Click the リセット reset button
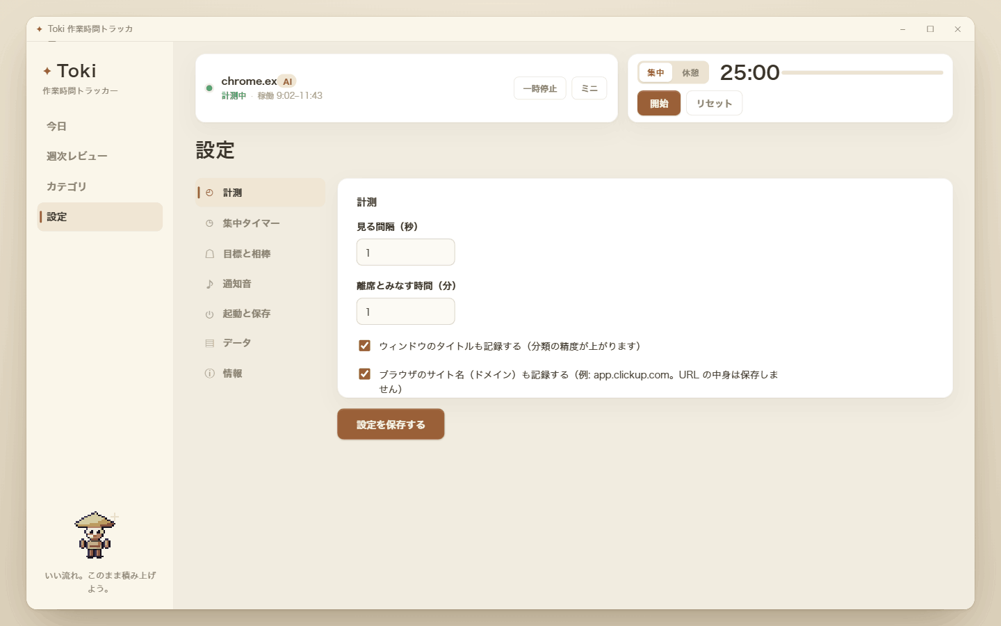This screenshot has height=626, width=1001. [x=715, y=104]
